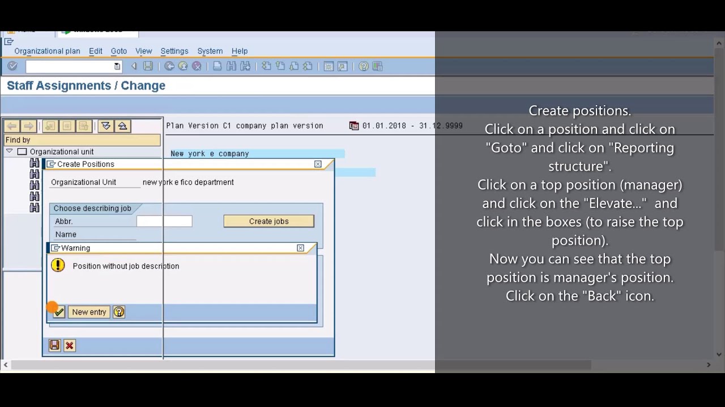
Task: Click the toolbar Help question mark icon
Action: click(x=364, y=67)
